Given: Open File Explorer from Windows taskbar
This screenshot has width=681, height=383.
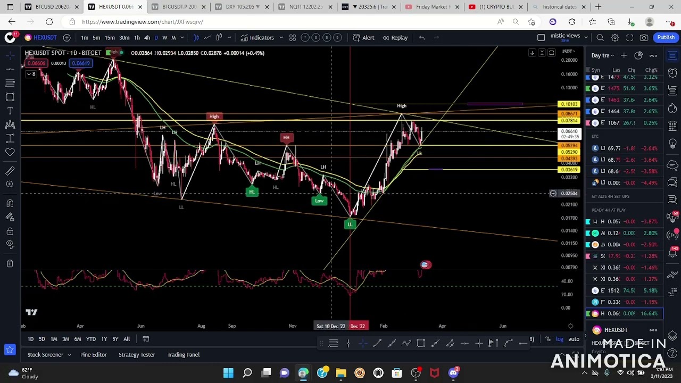Looking at the screenshot, I should (x=341, y=373).
